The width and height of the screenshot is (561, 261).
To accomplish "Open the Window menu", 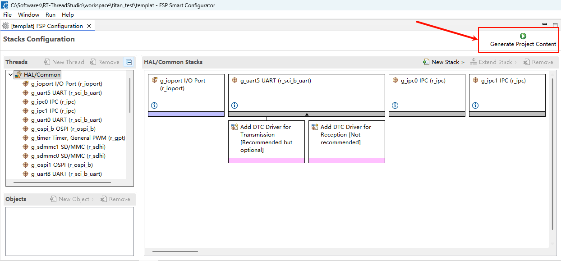I will tap(28, 15).
